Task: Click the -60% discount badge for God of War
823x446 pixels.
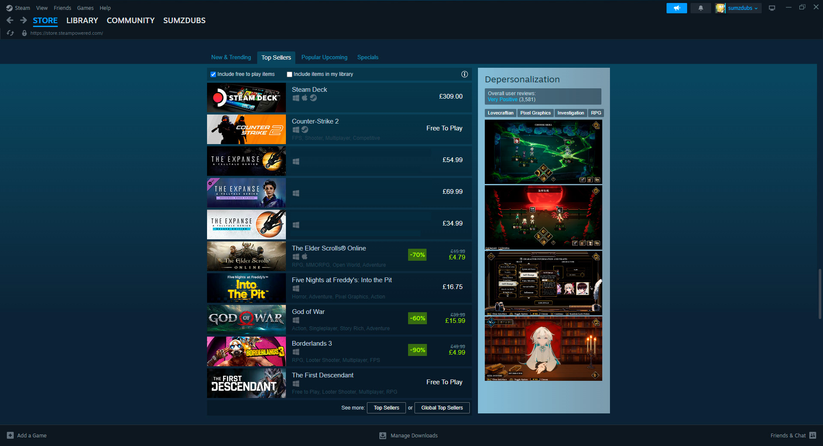Action: pos(418,318)
